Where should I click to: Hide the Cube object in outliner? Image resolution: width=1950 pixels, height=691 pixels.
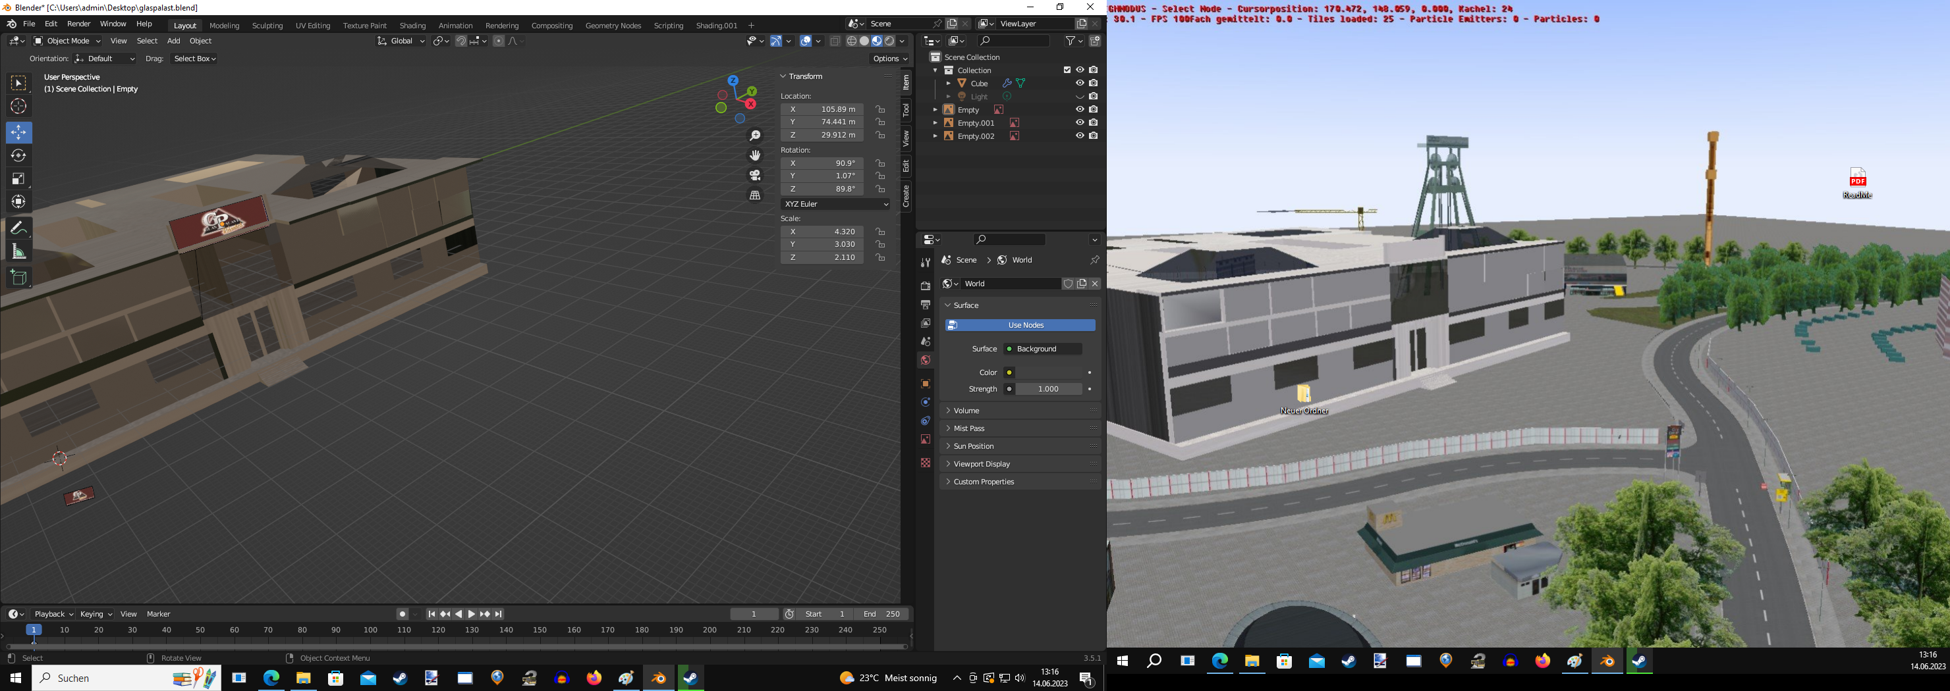(1080, 83)
